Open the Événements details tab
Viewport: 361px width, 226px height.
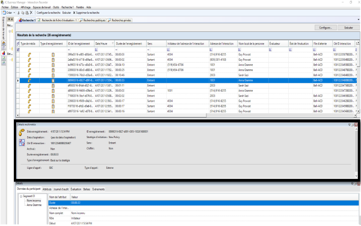click(x=99, y=189)
